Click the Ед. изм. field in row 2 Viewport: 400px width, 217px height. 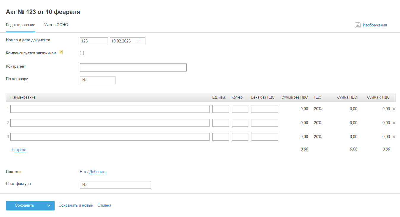tap(221, 123)
